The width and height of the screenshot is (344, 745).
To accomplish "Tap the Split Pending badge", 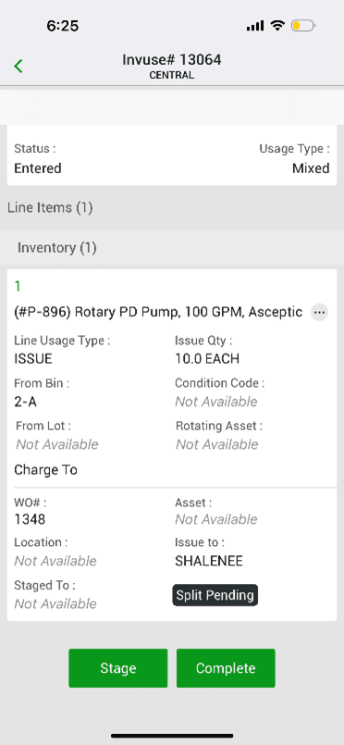I will pyautogui.click(x=215, y=595).
